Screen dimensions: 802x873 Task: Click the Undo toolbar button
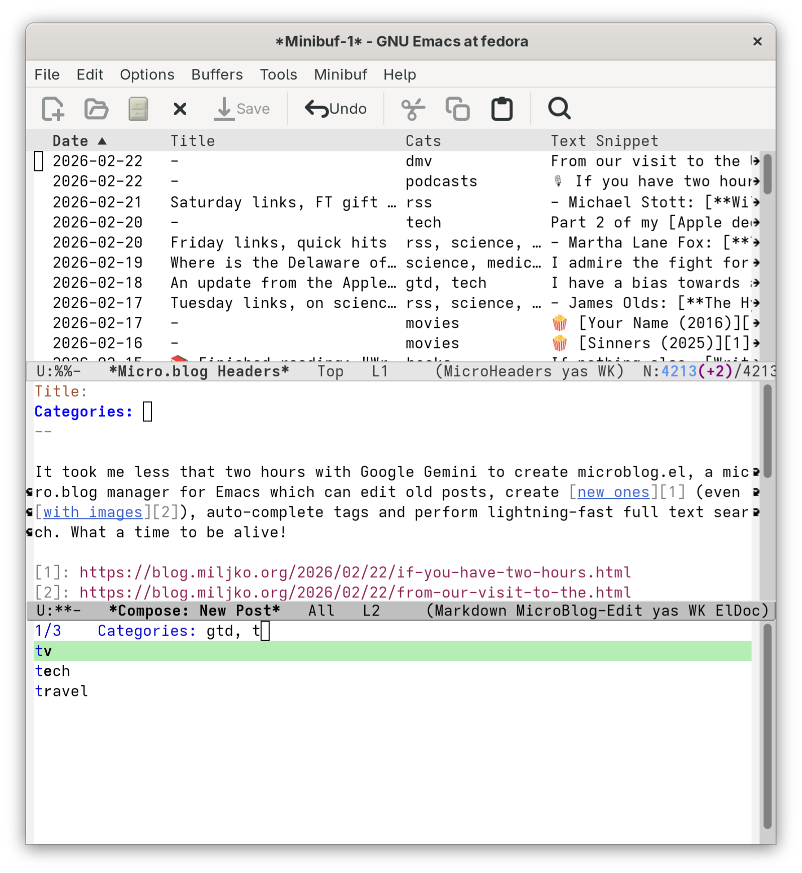[x=336, y=109]
